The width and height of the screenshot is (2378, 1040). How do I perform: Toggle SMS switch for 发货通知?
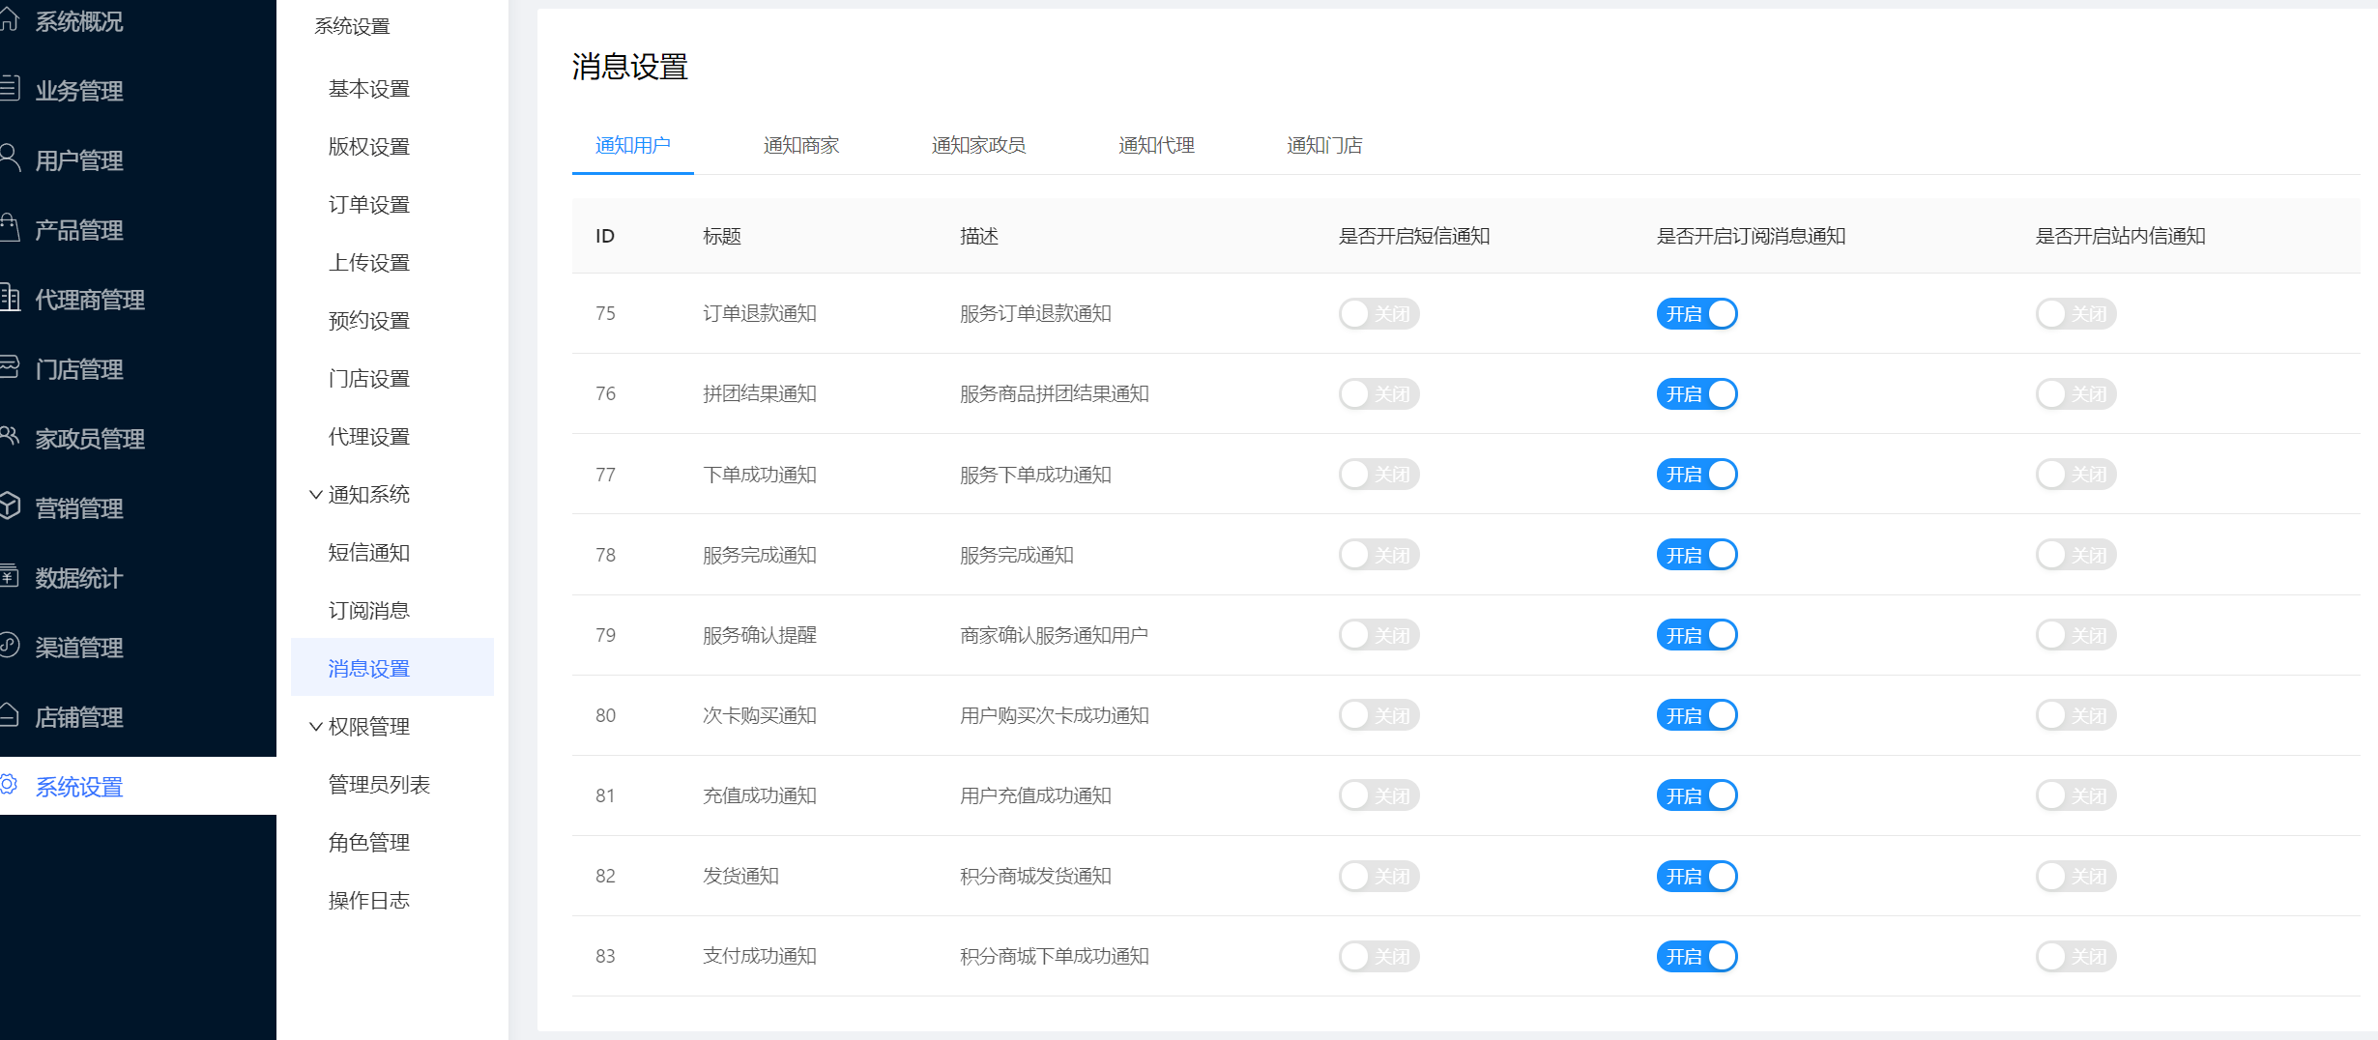(x=1378, y=877)
